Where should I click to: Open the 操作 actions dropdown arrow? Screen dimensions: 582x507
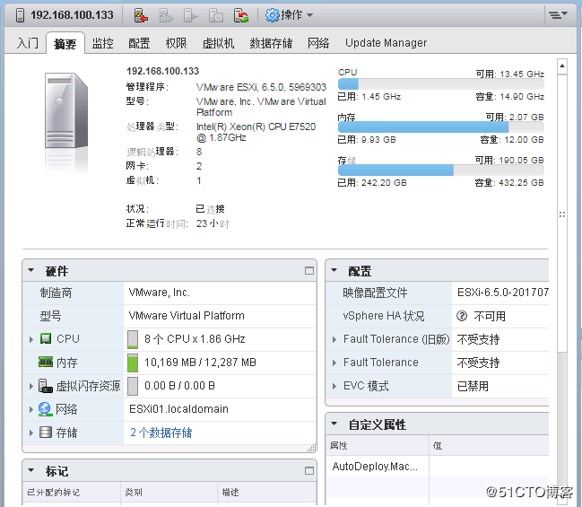(x=310, y=15)
